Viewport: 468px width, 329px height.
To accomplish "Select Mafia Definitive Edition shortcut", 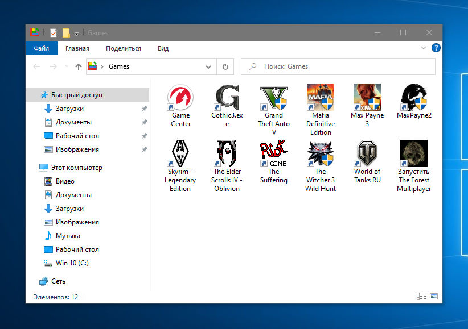I will [321, 97].
